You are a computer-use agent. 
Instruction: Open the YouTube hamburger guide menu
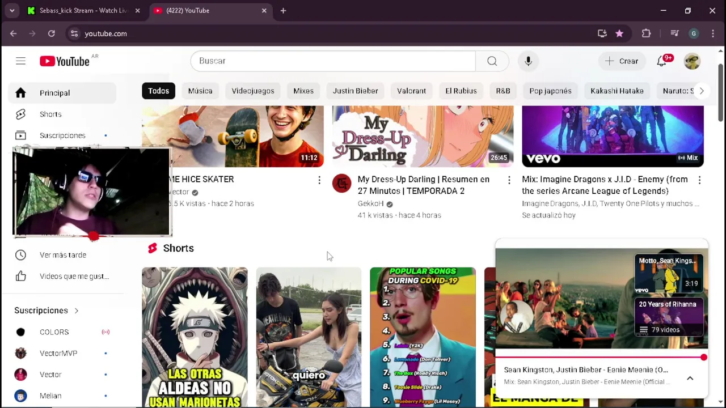[x=20, y=61]
